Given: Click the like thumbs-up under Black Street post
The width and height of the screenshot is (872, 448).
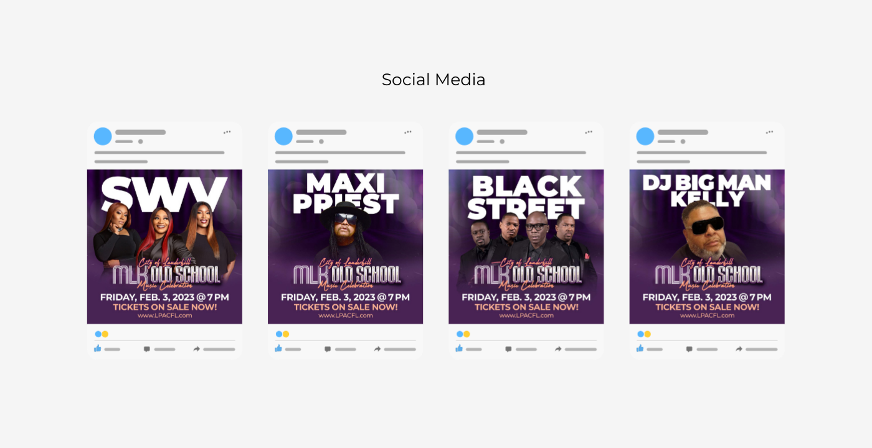Looking at the screenshot, I should [x=459, y=348].
